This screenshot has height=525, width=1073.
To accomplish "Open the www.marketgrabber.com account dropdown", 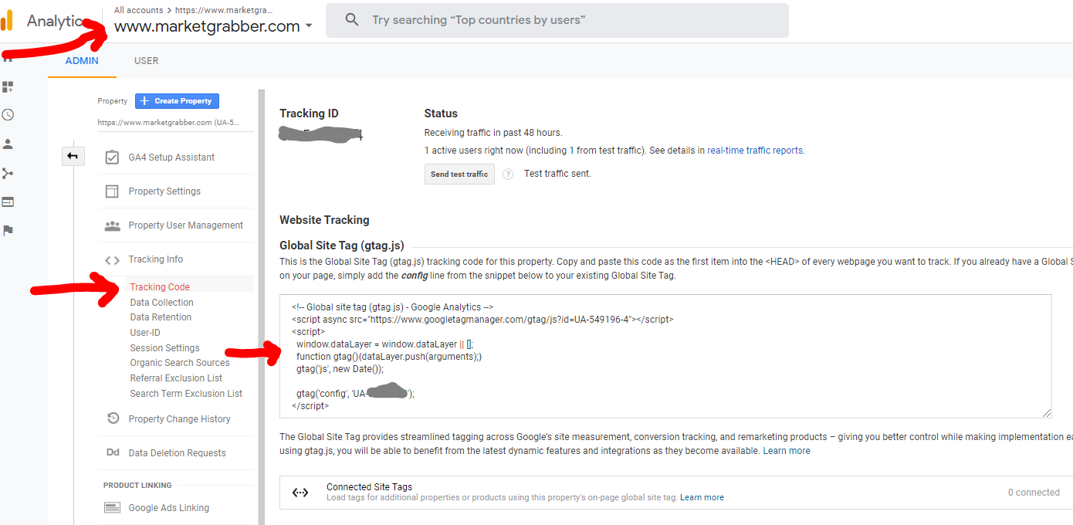I will 214,26.
